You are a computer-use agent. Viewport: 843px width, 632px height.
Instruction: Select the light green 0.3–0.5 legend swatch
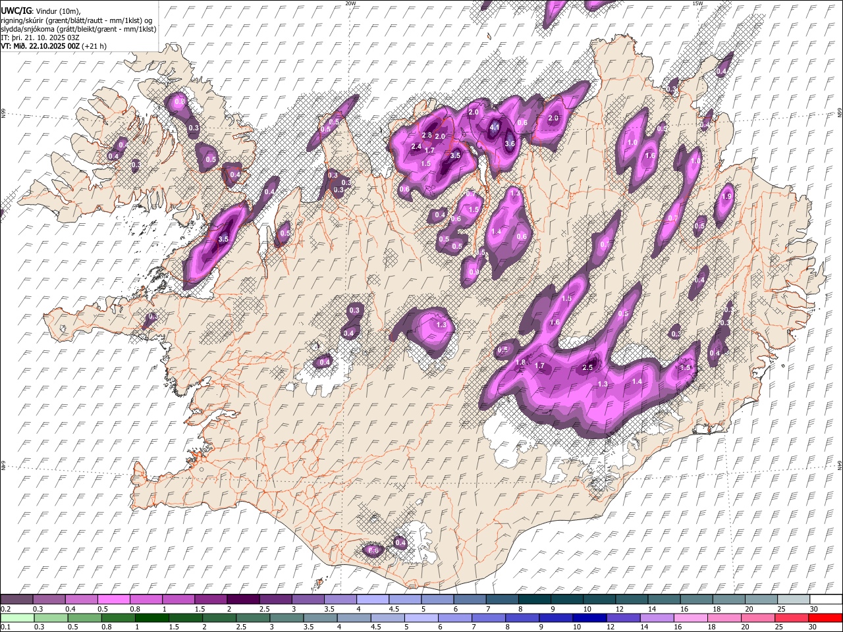51,618
